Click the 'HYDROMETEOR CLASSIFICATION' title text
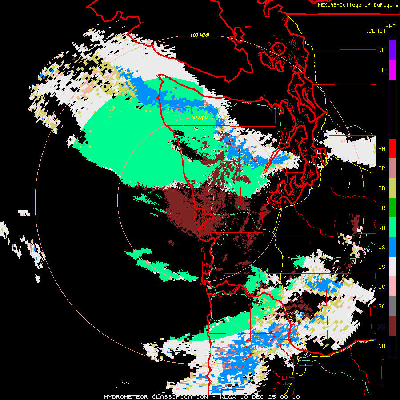 click(156, 397)
